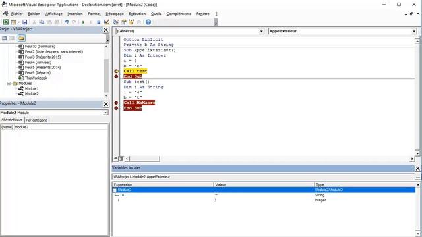This screenshot has height=237, width=422.
Task: Open the ? help menu
Action: 216,14
